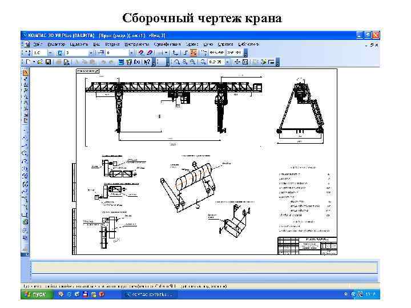Screen dimensions: 411x308
Task: Click the Zoom in icon
Action: click(x=185, y=62)
